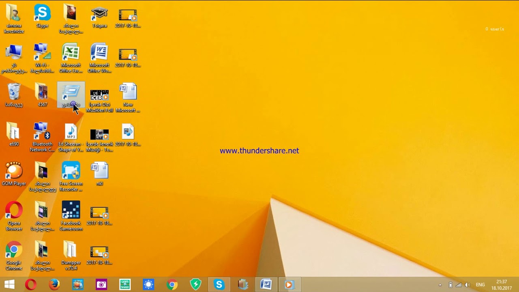Open the Dumpper v.70.4 folder
The width and height of the screenshot is (519, 292).
pyautogui.click(x=71, y=256)
